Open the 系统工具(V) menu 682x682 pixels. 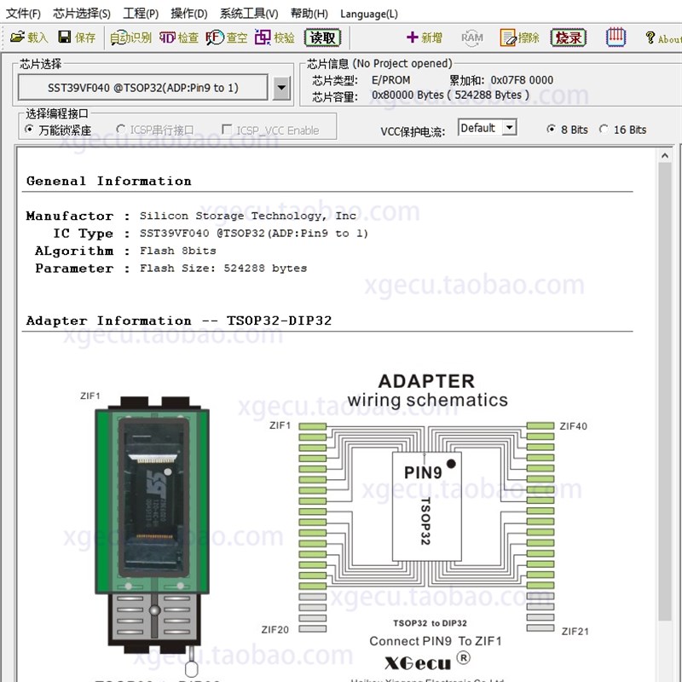pos(249,14)
